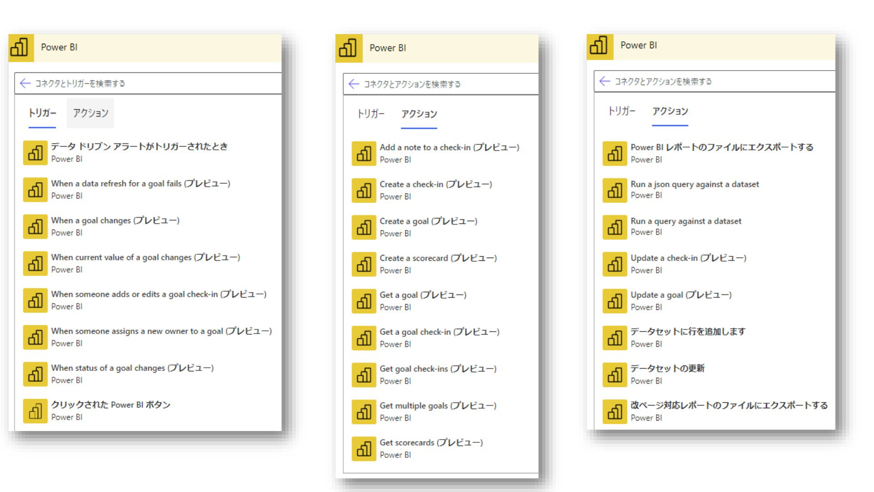Pick 'Create a goal (プレビュー)' action text

[x=429, y=221]
